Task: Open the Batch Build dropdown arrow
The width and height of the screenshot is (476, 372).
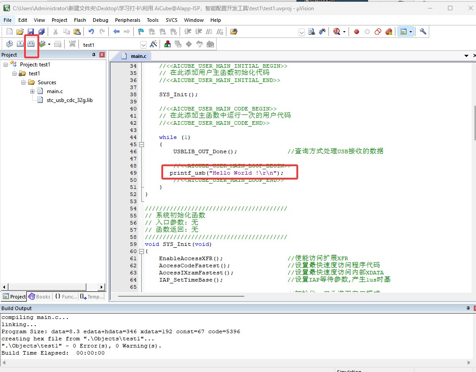Action: click(x=49, y=44)
